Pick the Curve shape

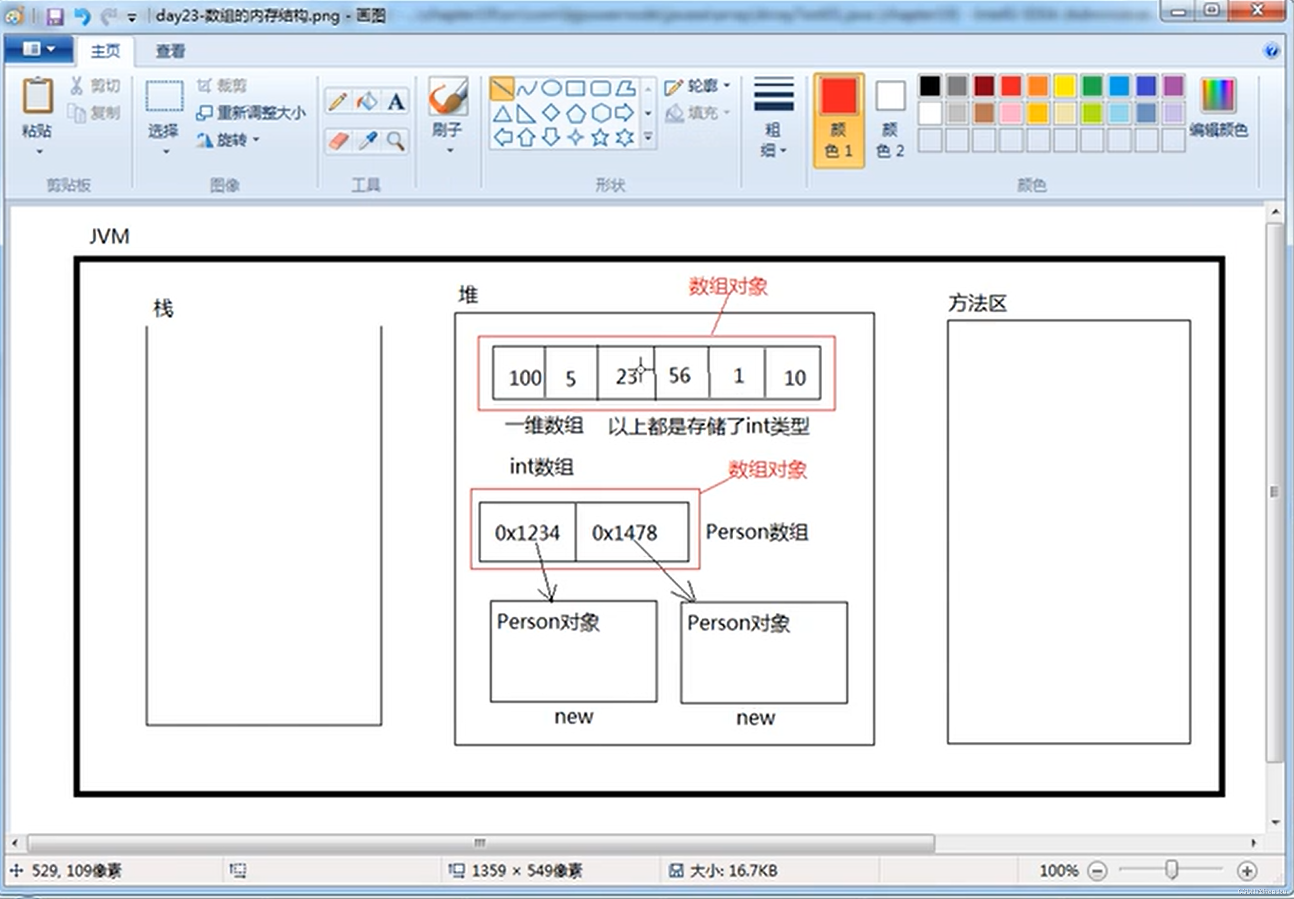point(526,88)
